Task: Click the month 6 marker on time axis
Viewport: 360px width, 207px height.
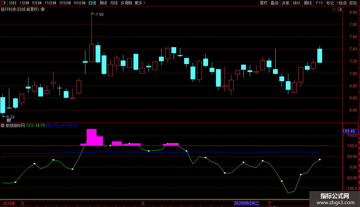Action: pos(143,203)
